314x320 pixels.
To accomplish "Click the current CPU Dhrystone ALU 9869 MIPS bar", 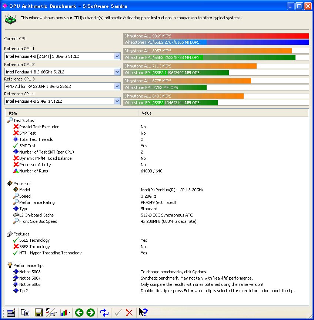I will (x=216, y=36).
